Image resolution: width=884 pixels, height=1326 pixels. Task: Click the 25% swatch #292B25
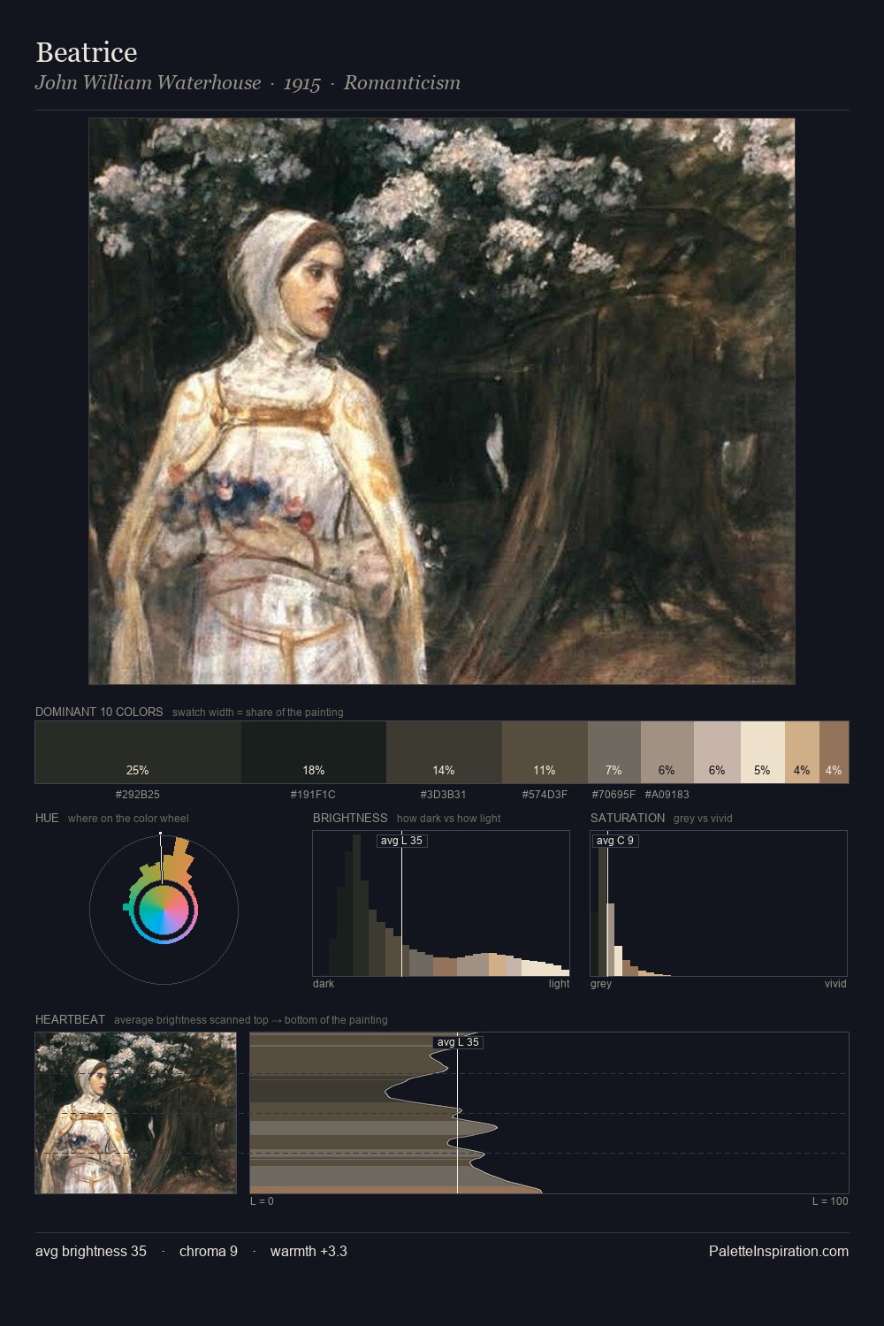pyautogui.click(x=138, y=752)
